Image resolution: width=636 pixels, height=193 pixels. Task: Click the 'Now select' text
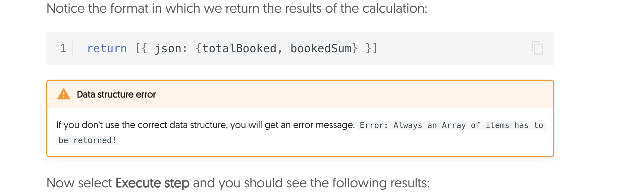pos(79,183)
